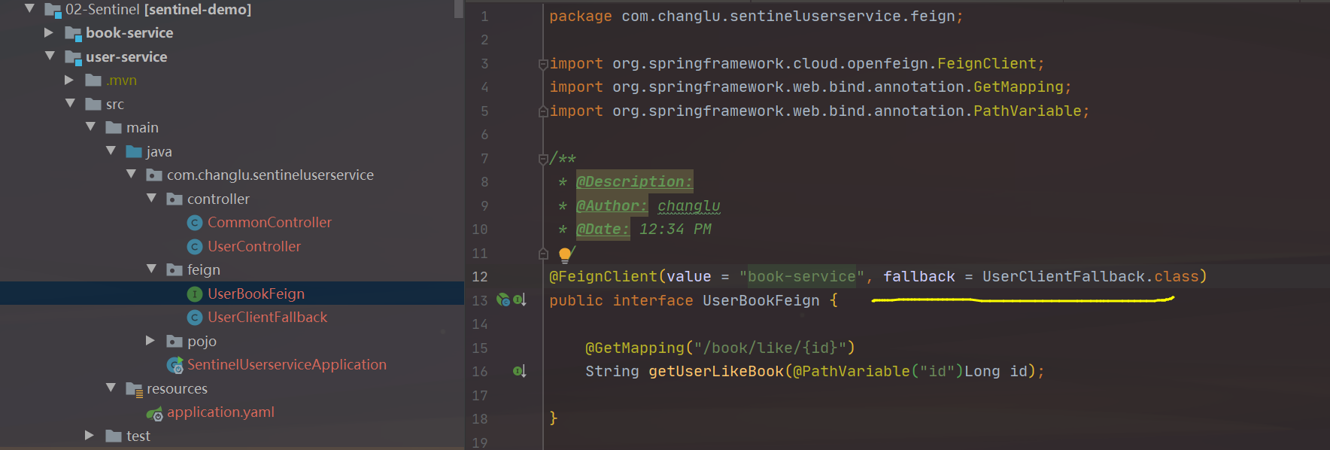This screenshot has height=450, width=1330.
Task: Collapse the feign package arrow
Action: [x=151, y=269]
